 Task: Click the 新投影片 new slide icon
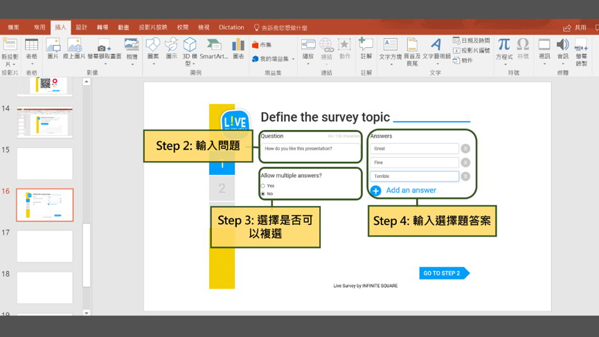click(10, 45)
